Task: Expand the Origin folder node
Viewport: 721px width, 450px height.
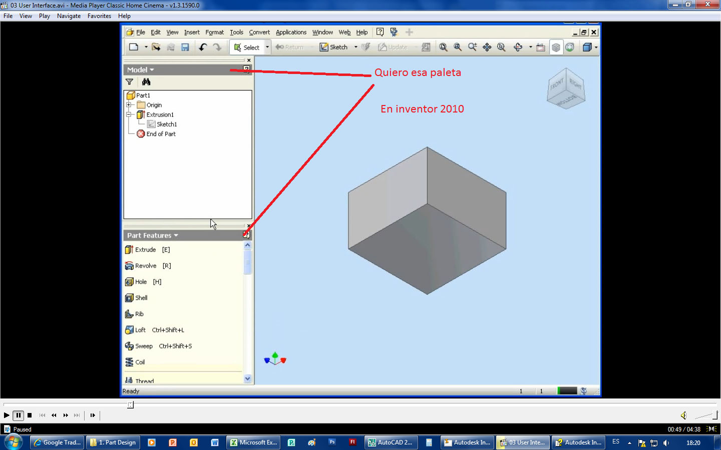Action: [129, 105]
